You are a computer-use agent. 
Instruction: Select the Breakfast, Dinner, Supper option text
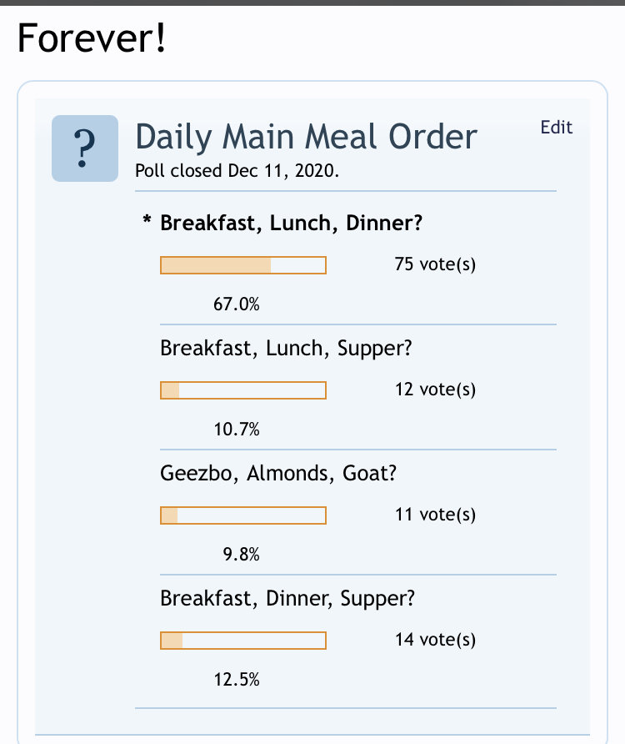(x=287, y=598)
